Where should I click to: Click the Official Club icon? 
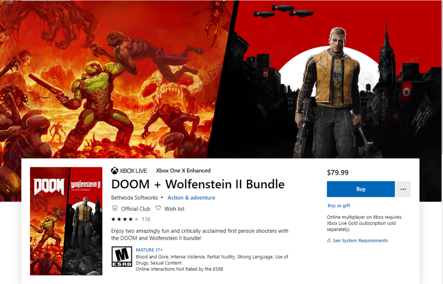click(x=115, y=208)
